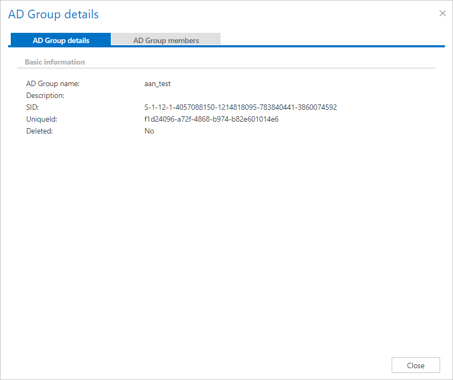Select the AD Group details tab
Screen dimensions: 453x380
click(x=61, y=40)
